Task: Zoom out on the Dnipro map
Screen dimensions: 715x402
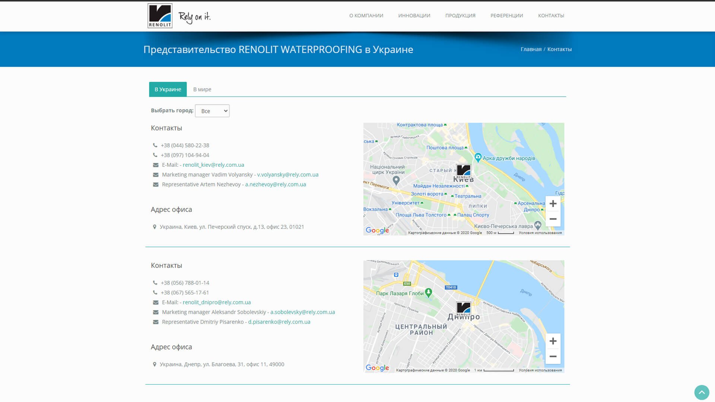Action: [553, 356]
